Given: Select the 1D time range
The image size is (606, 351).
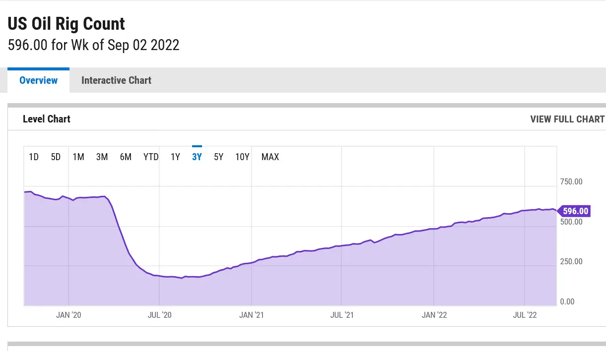Looking at the screenshot, I should (34, 157).
